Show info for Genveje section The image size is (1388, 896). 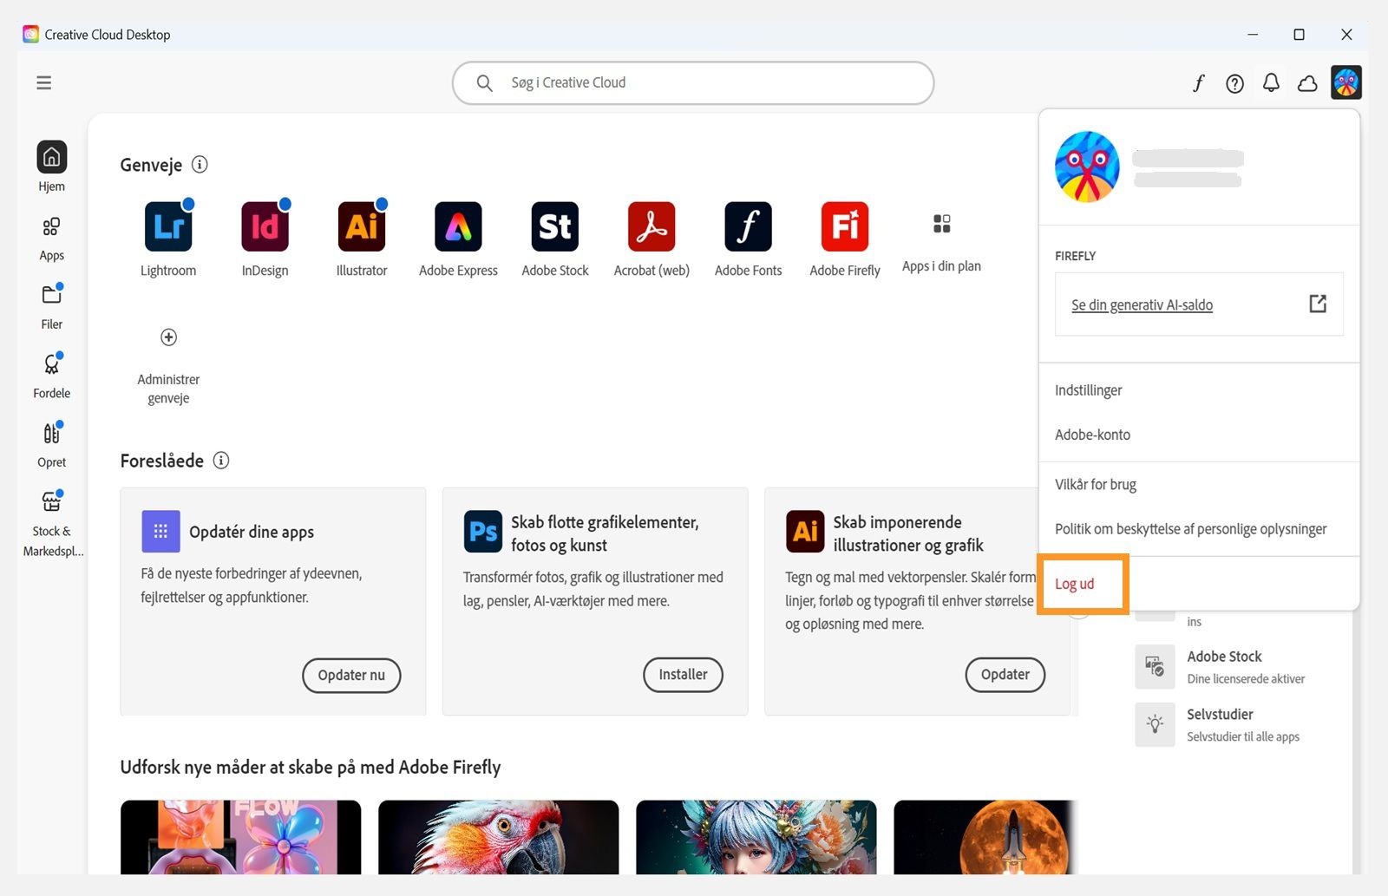click(200, 164)
